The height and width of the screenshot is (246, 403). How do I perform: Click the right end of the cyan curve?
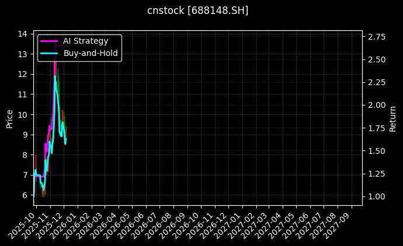65,142
